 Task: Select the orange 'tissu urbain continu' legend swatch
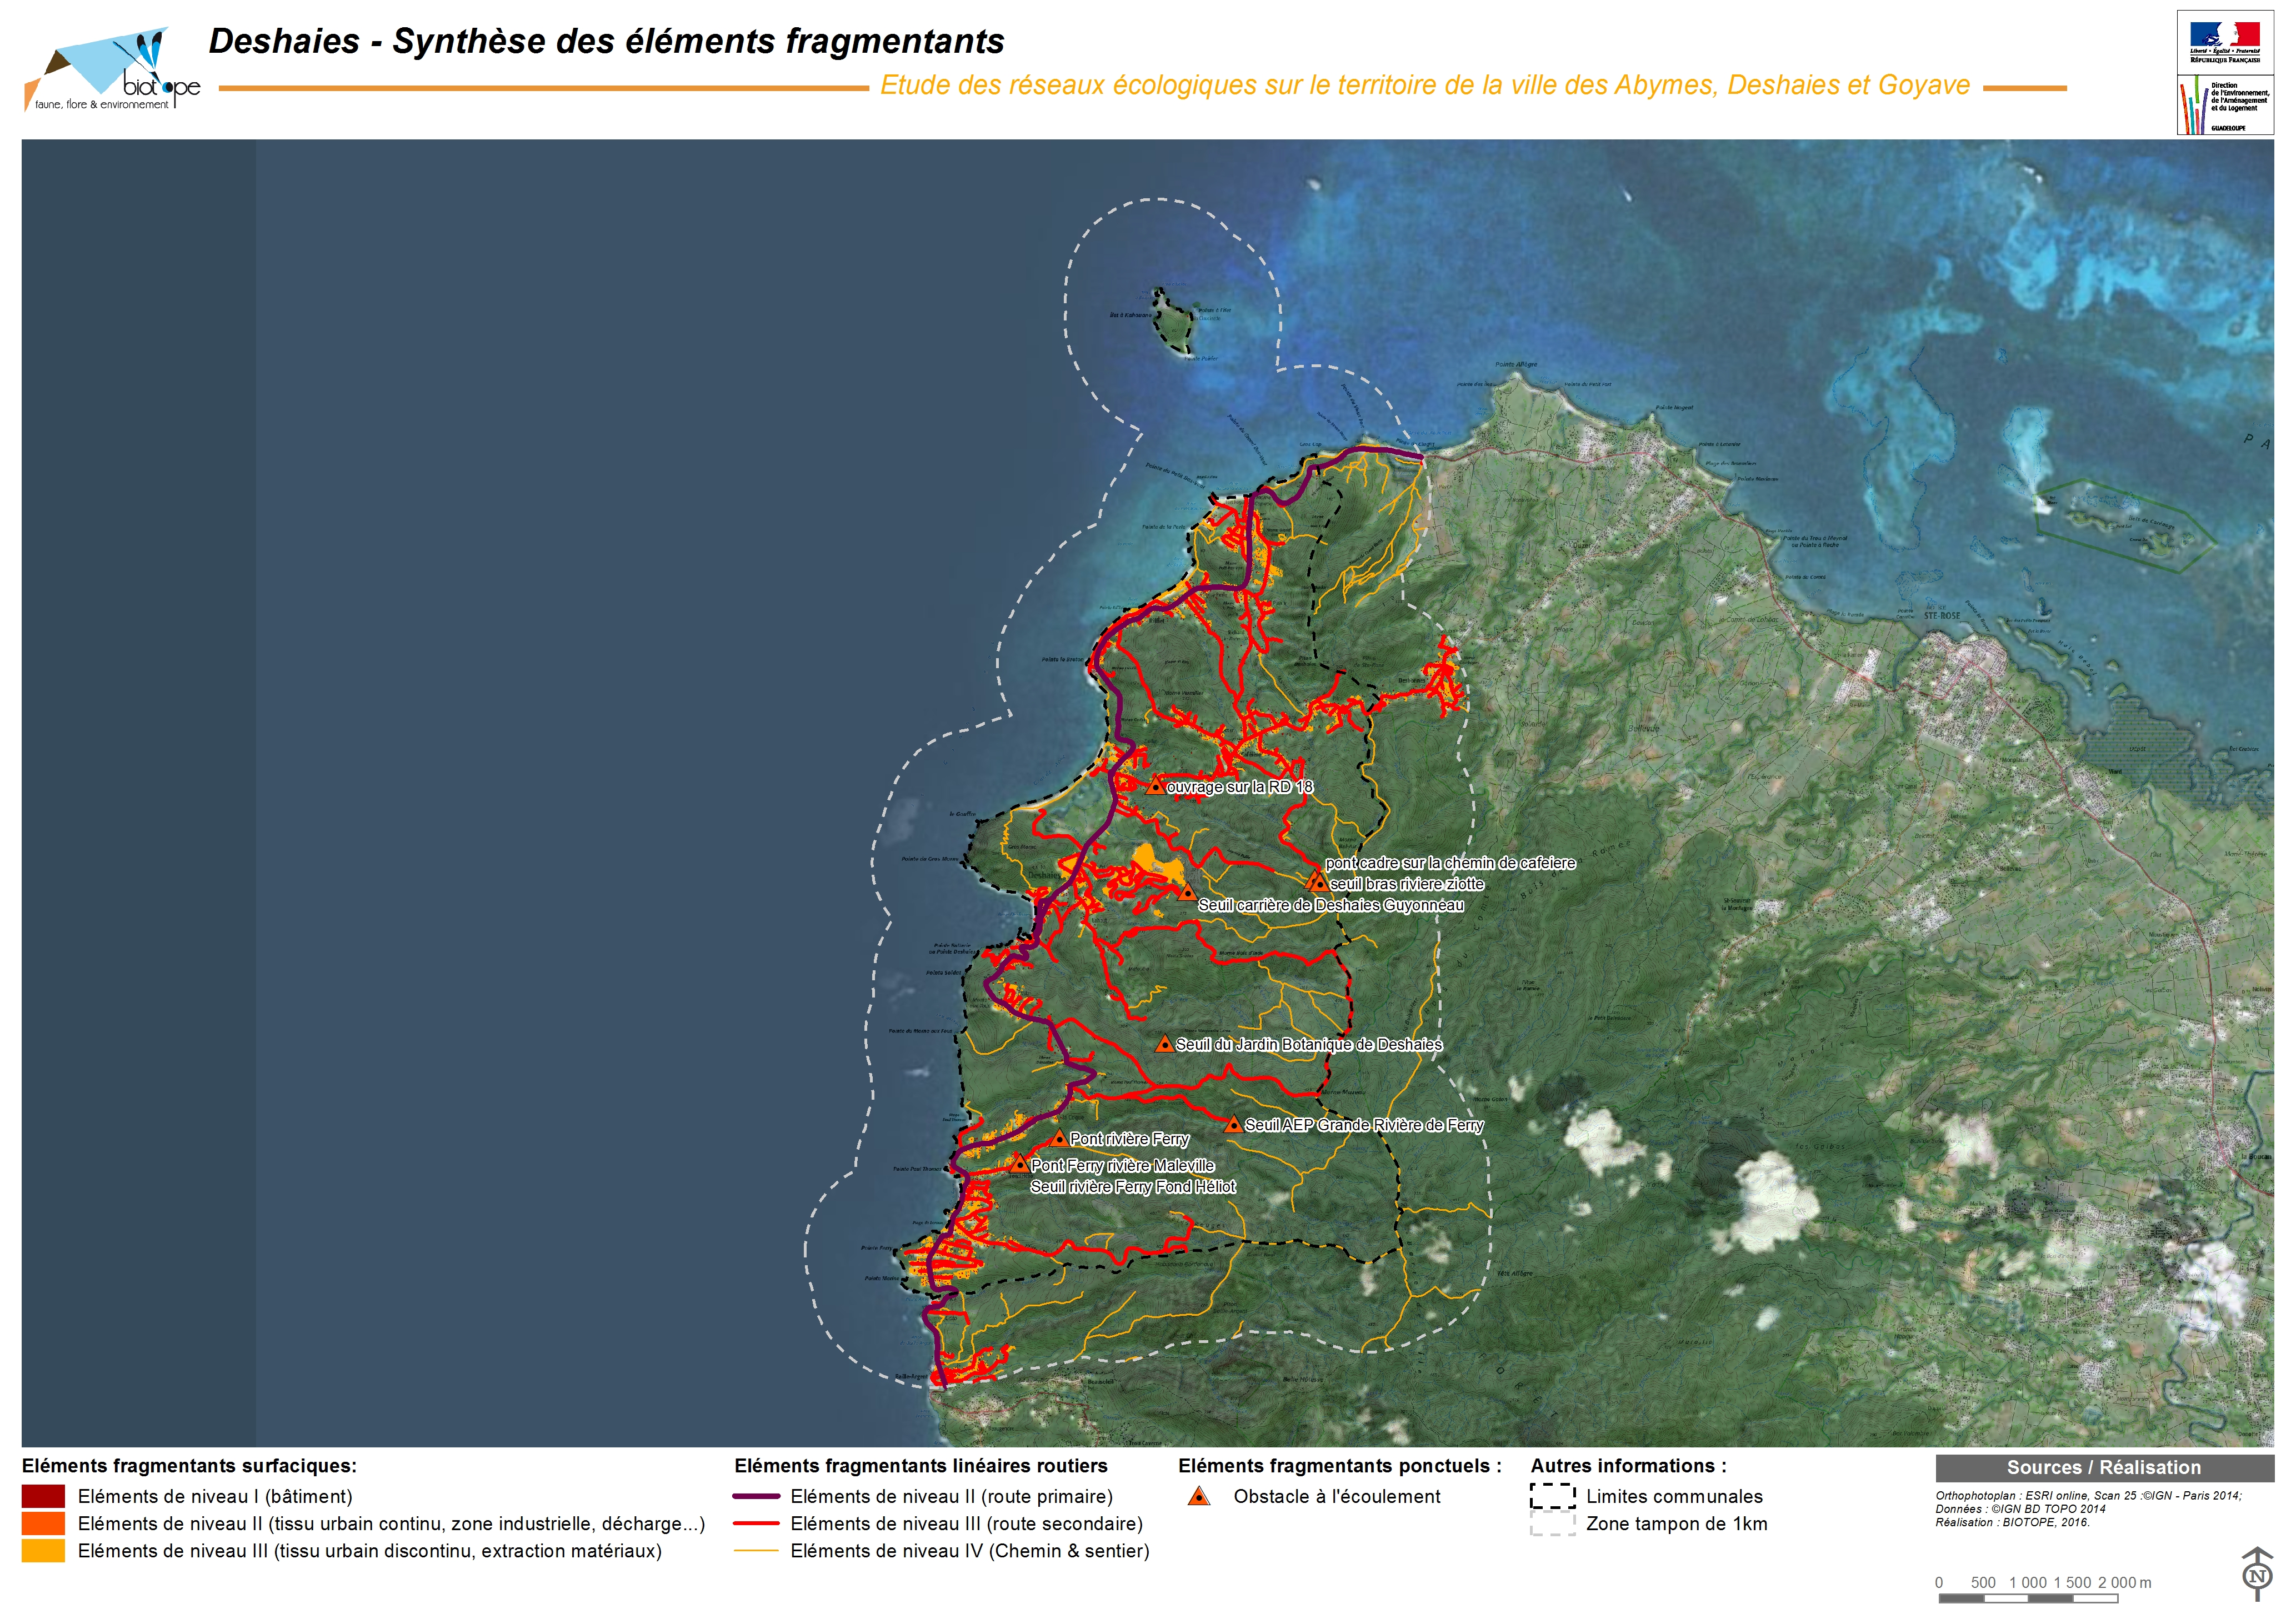(x=43, y=1524)
